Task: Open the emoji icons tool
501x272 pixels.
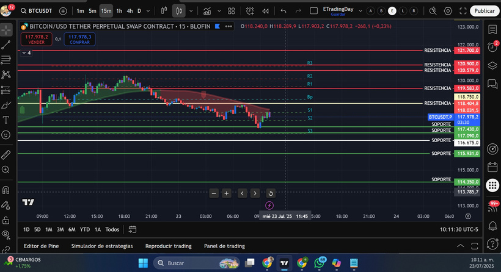Action: tap(6, 134)
